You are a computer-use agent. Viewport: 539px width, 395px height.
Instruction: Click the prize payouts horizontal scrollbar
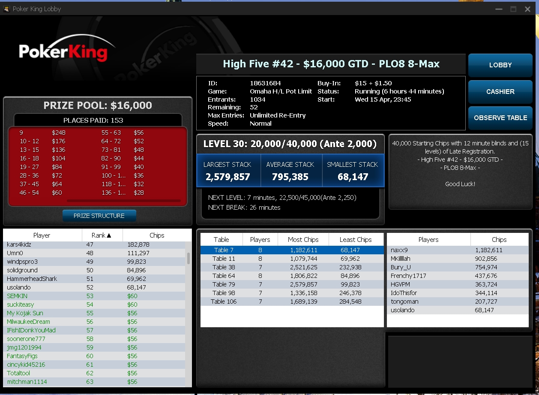coord(124,200)
